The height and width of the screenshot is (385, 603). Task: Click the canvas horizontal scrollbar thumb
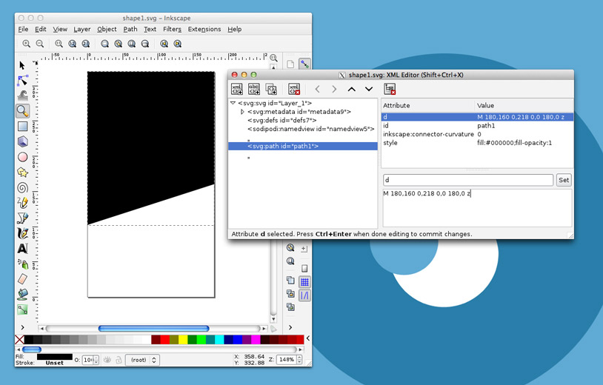(x=153, y=329)
